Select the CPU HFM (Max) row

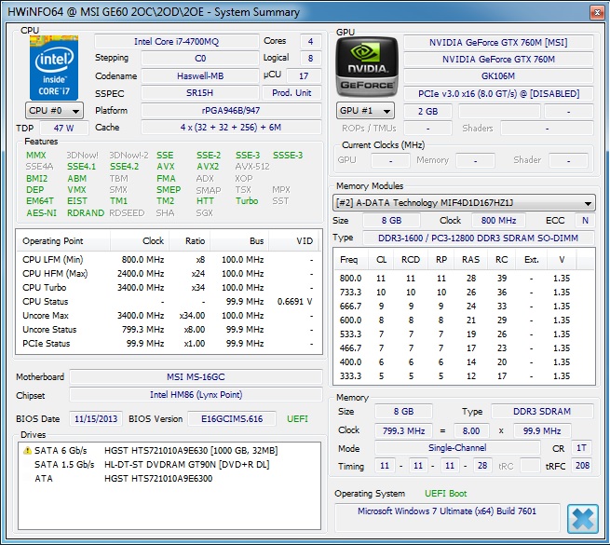point(169,274)
